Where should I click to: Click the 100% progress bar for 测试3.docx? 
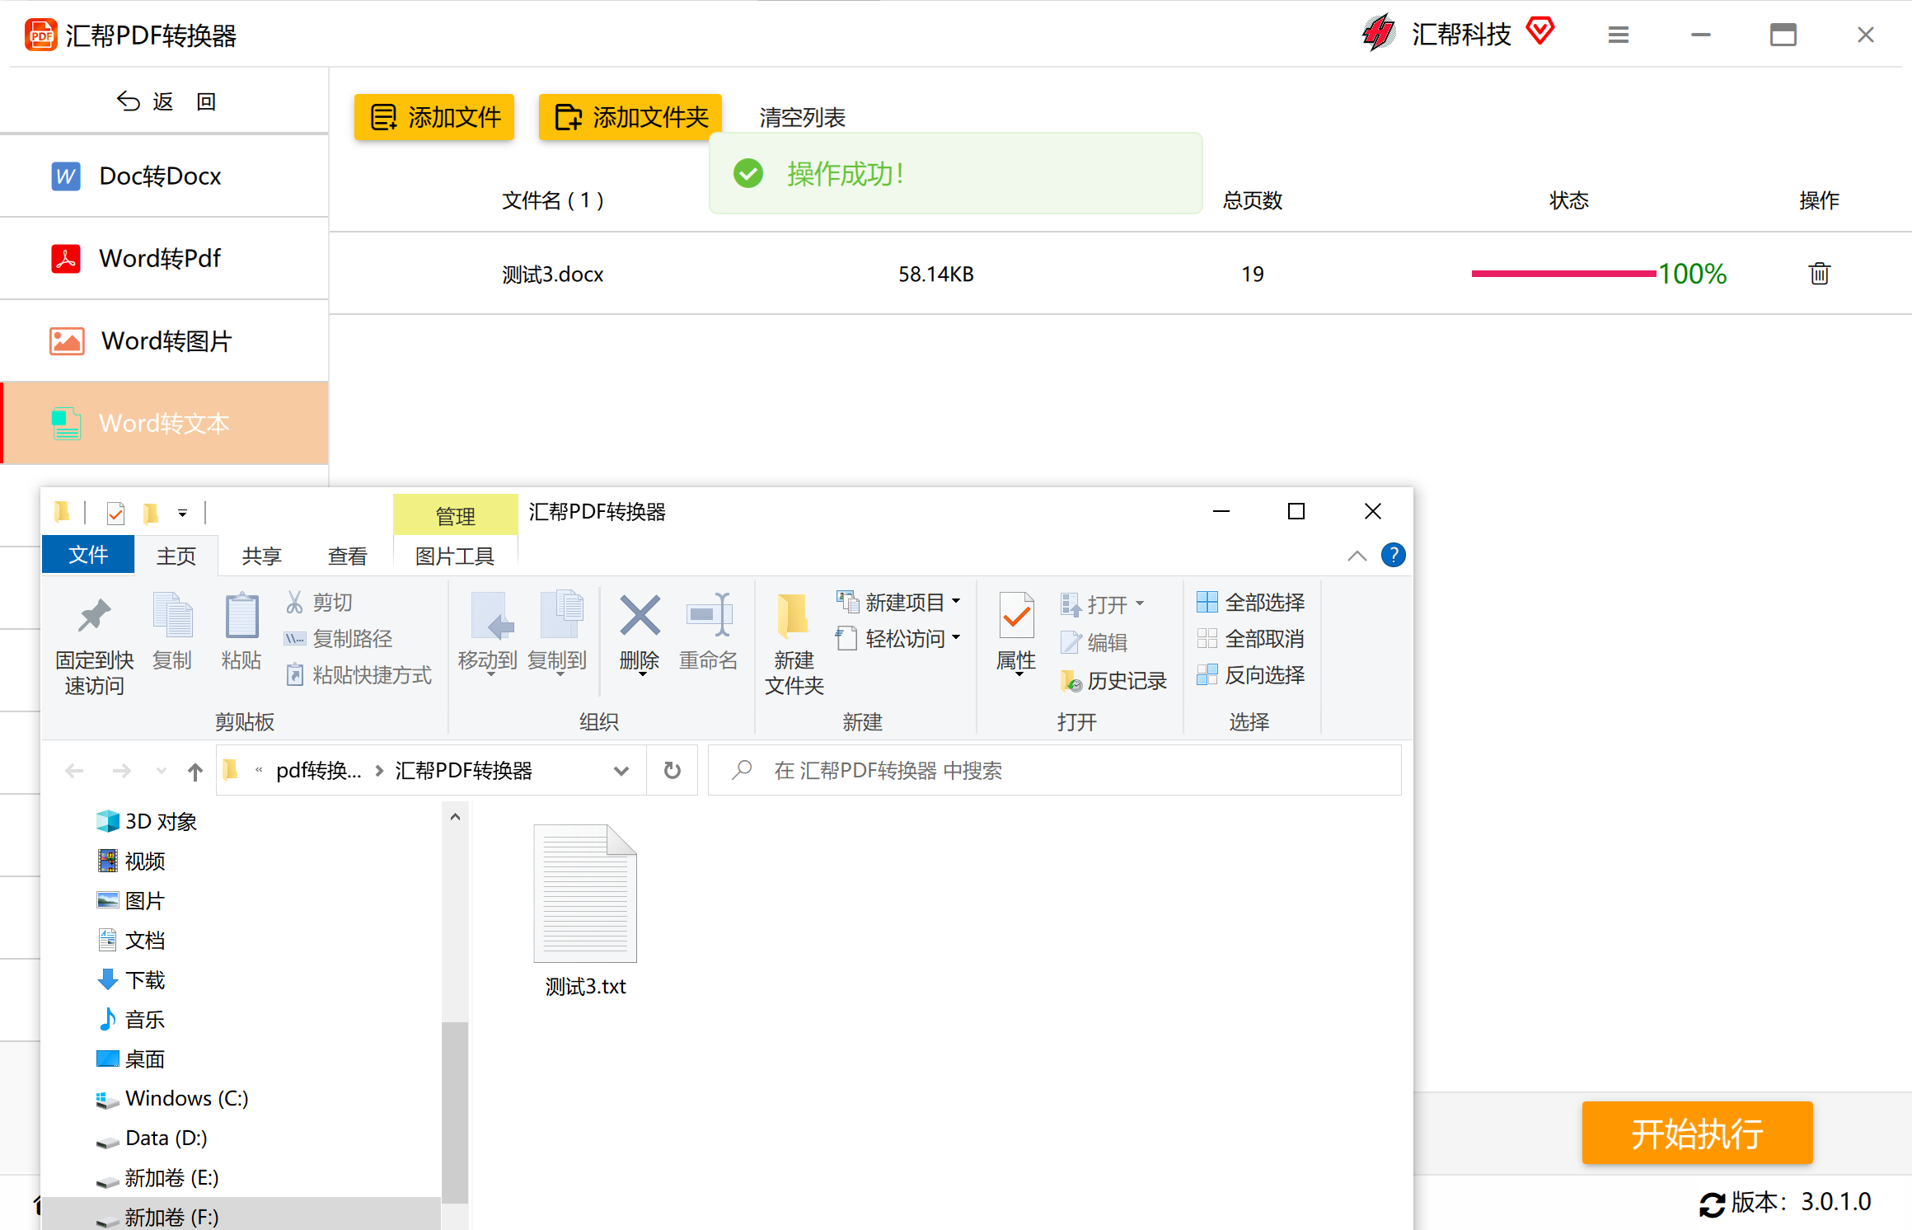1563,274
